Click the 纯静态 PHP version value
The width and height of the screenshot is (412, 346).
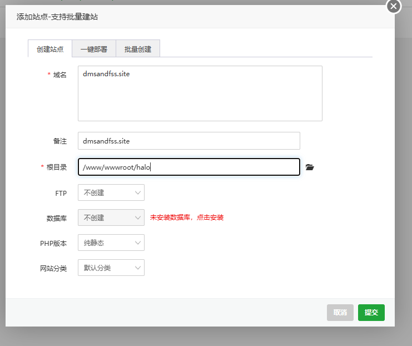tap(94, 243)
